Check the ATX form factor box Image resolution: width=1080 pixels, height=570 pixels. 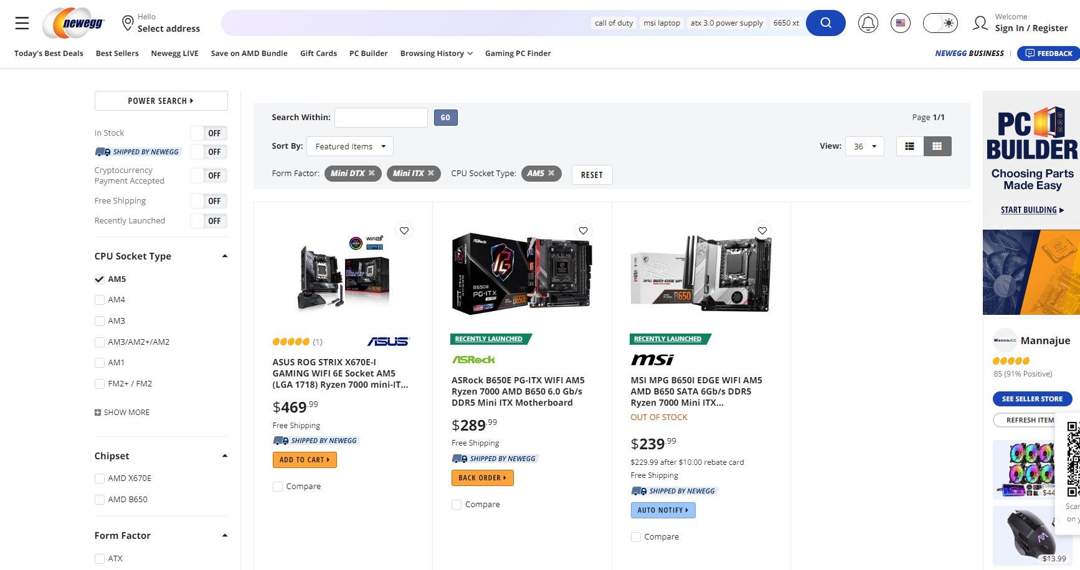click(100, 559)
